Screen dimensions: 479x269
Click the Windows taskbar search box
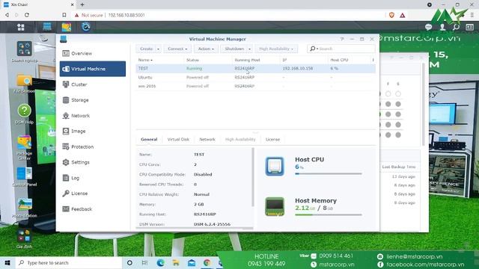[69, 262]
